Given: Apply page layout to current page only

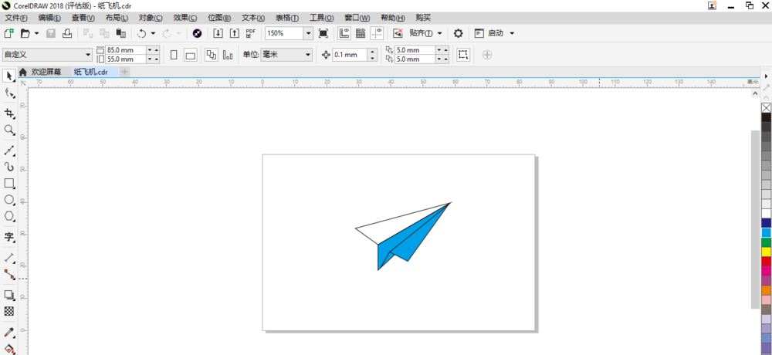Looking at the screenshot, I should coord(228,55).
